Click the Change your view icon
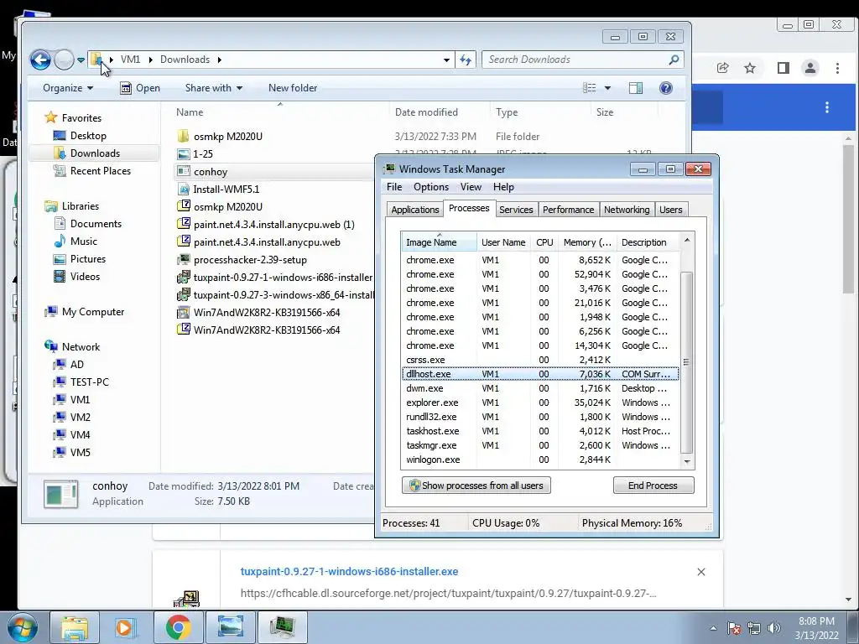 pos(590,87)
